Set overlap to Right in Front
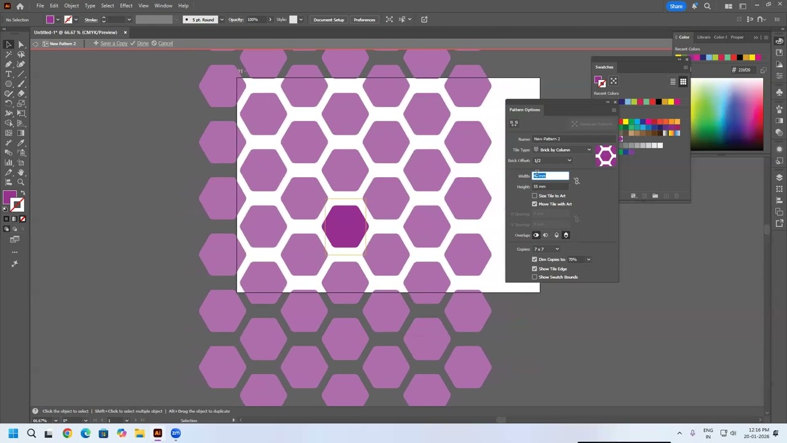The image size is (787, 443). click(545, 235)
